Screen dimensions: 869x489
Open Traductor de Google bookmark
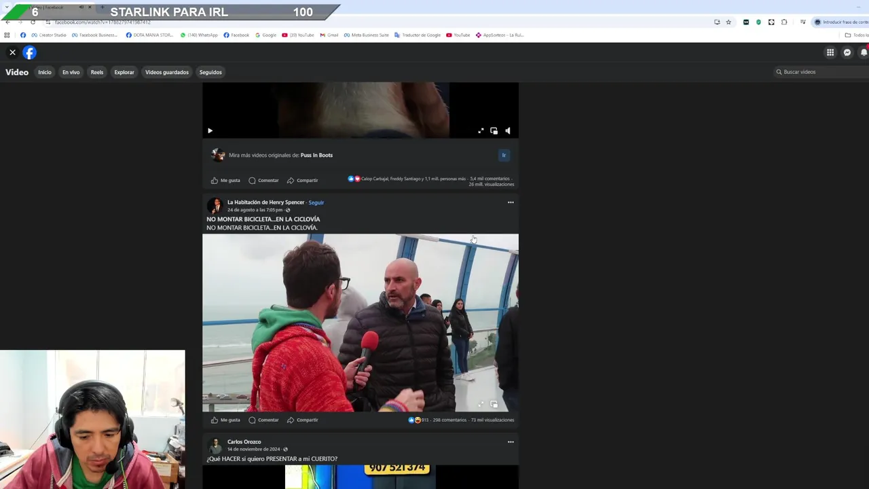pyautogui.click(x=418, y=35)
